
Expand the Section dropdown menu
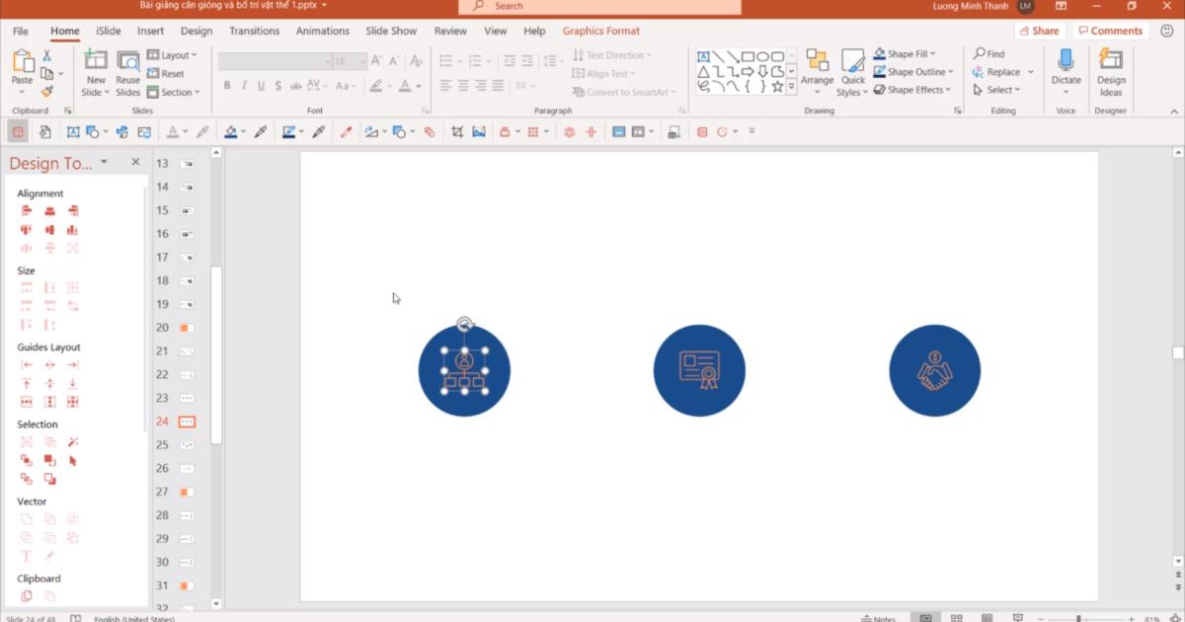coord(174,92)
